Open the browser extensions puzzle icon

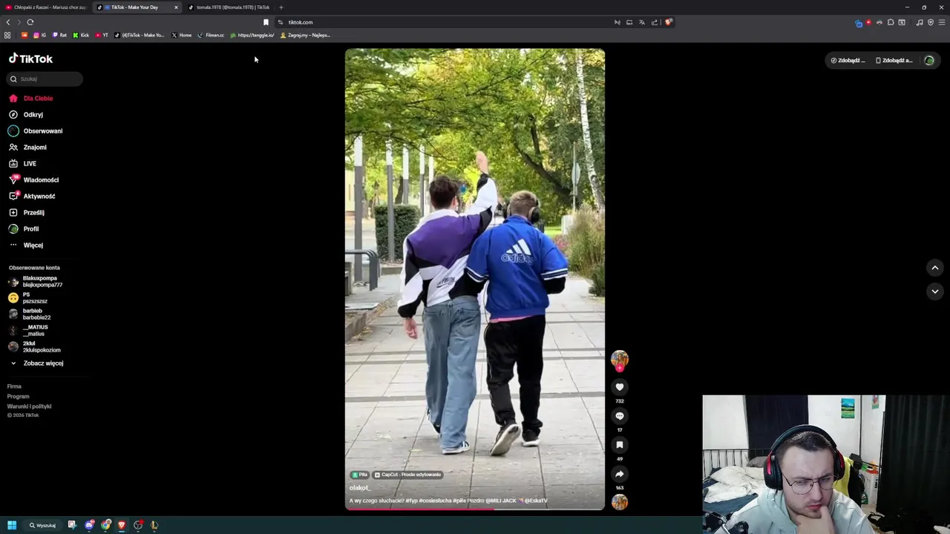[x=891, y=22]
